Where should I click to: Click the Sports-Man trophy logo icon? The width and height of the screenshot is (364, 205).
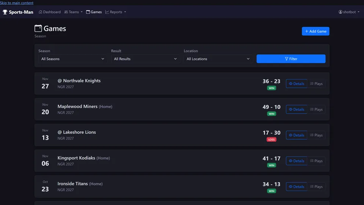click(5, 12)
